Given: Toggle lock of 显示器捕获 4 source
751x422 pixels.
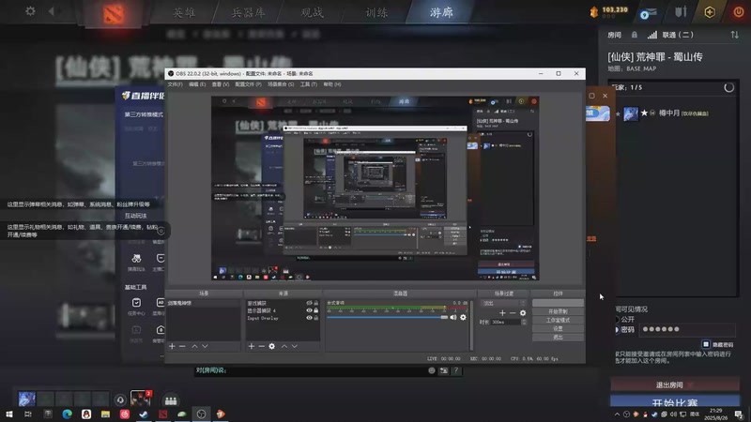Looking at the screenshot, I should click(x=315, y=310).
